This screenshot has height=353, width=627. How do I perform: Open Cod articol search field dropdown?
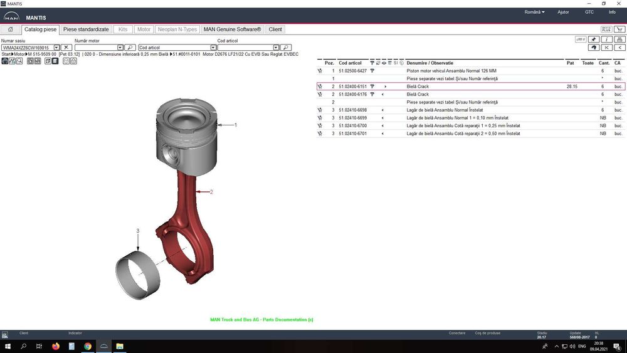point(276,48)
